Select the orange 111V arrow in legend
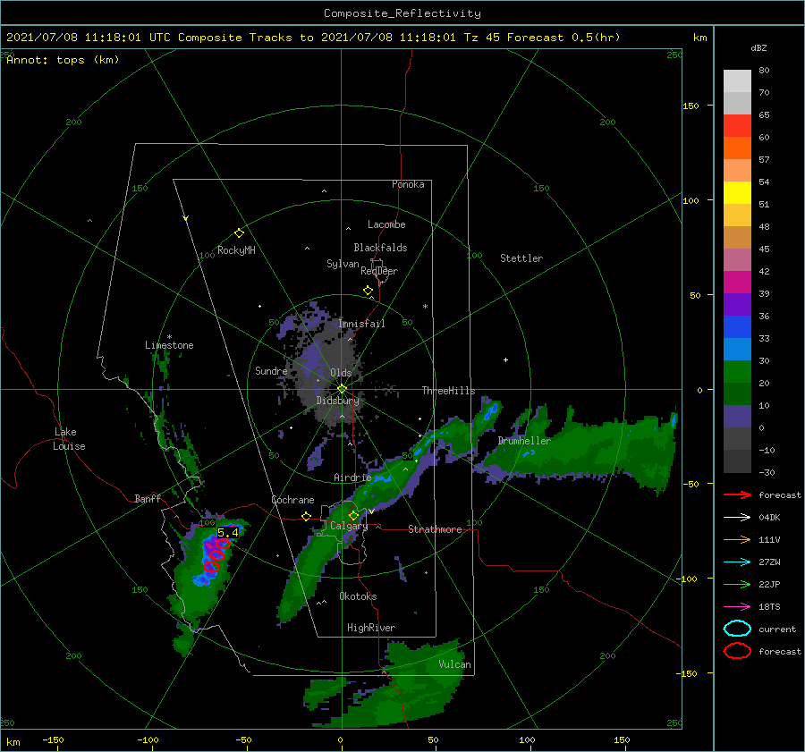805x752 pixels. click(737, 539)
